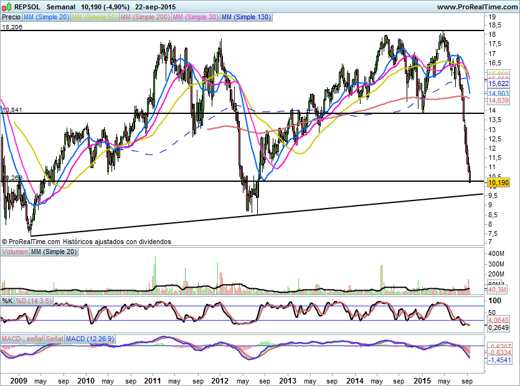
Task: Select the volume MM (Simple 20) label
Action: click(54, 252)
